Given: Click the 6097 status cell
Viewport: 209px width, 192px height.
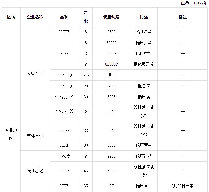Looking at the screenshot, I should [111, 97].
